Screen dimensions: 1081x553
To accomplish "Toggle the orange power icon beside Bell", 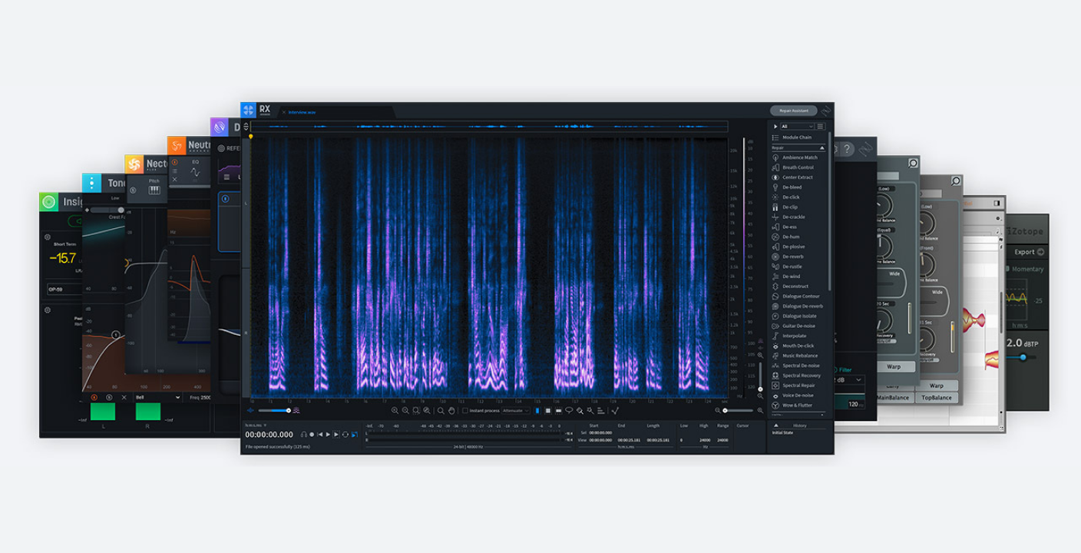I will click(94, 397).
